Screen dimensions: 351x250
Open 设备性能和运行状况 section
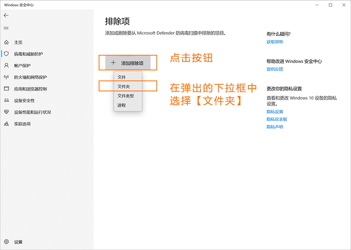pyautogui.click(x=32, y=112)
